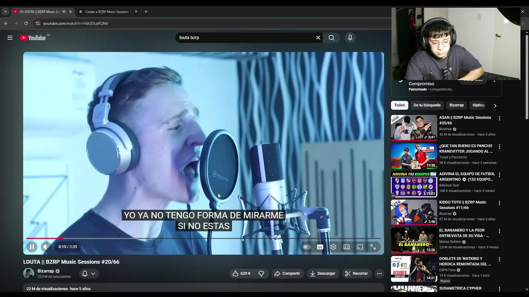Viewport: 529px width, 297px height.
Task: Open options for the Sudametrica Cypher video
Action: pos(499,289)
